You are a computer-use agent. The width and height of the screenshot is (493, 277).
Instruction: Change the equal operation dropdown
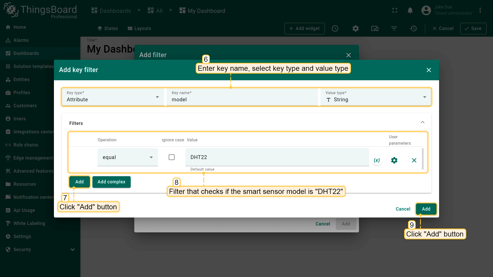coord(128,157)
